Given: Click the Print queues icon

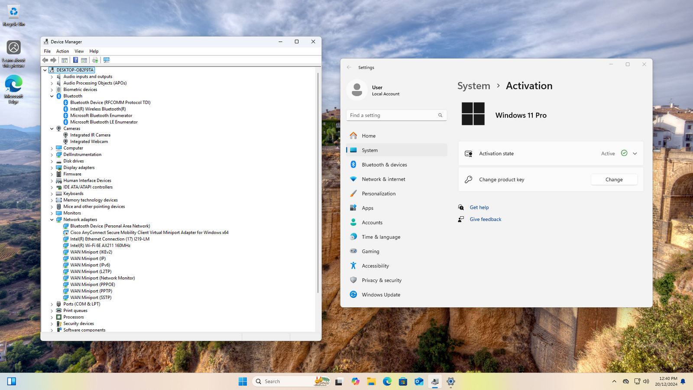Looking at the screenshot, I should 59,311.
